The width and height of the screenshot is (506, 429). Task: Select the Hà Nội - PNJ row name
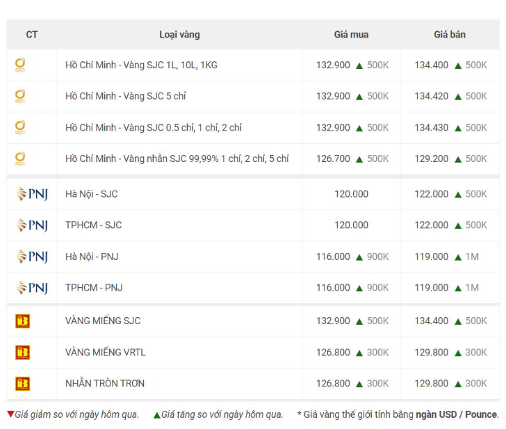pyautogui.click(x=92, y=257)
